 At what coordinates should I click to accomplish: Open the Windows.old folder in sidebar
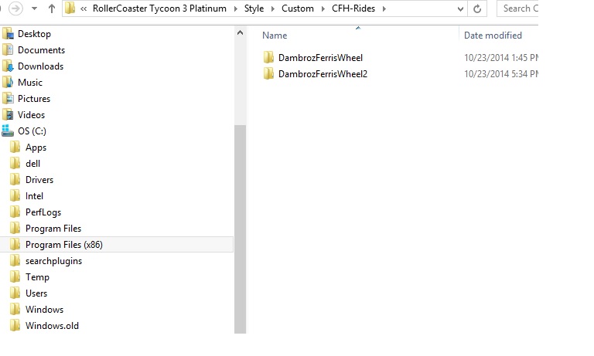point(52,326)
